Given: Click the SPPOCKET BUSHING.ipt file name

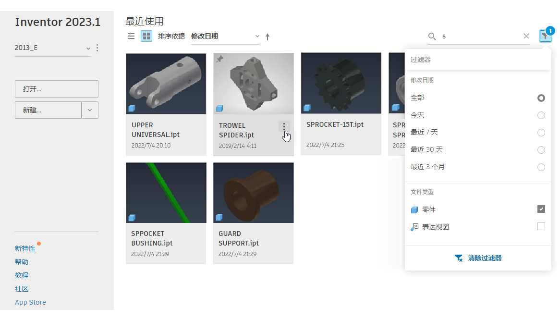Looking at the screenshot, I should (152, 238).
